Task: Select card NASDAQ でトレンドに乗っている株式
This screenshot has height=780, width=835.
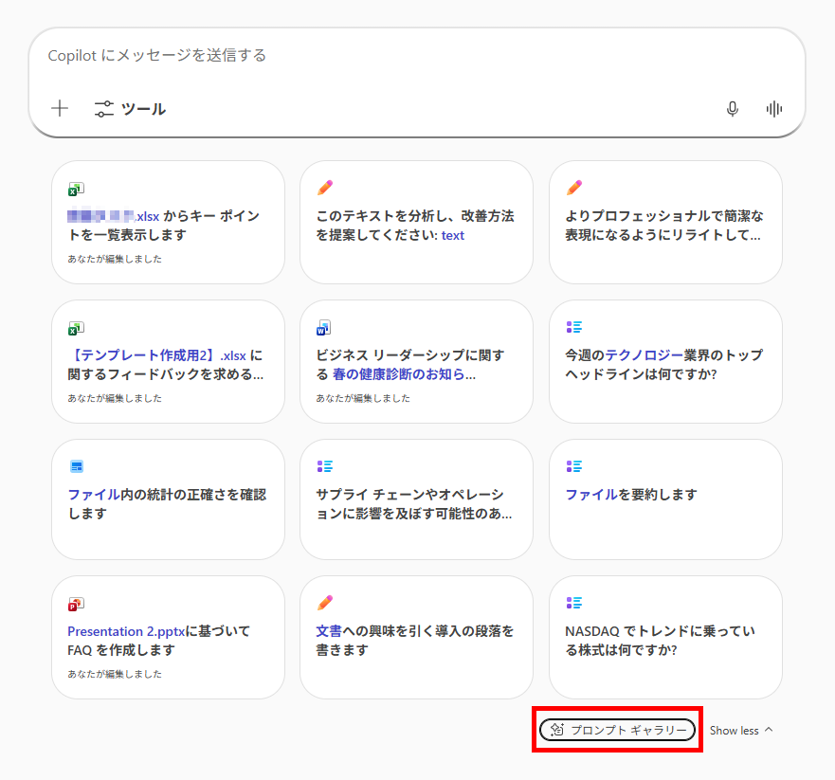Action: (x=665, y=638)
